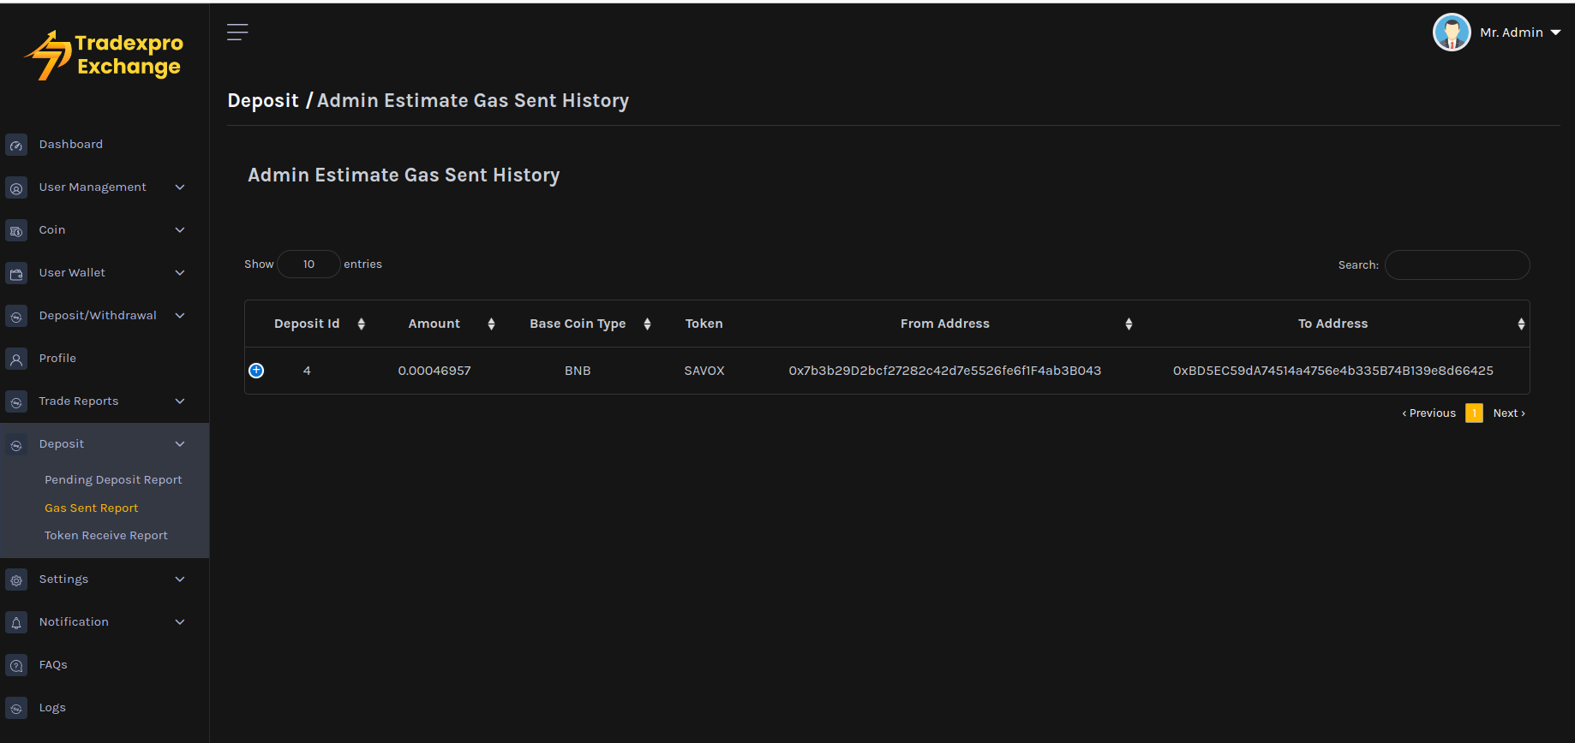Expand row details with blue plus icon
The image size is (1575, 743).
[x=256, y=371]
